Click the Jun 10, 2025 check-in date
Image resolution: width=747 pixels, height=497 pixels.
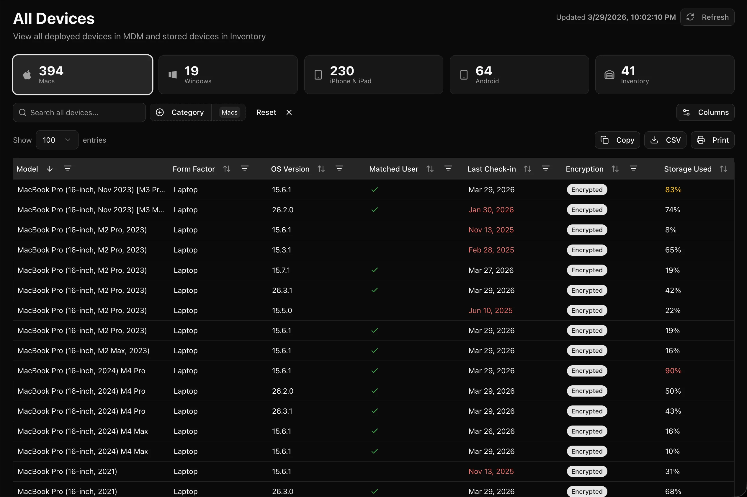point(491,310)
